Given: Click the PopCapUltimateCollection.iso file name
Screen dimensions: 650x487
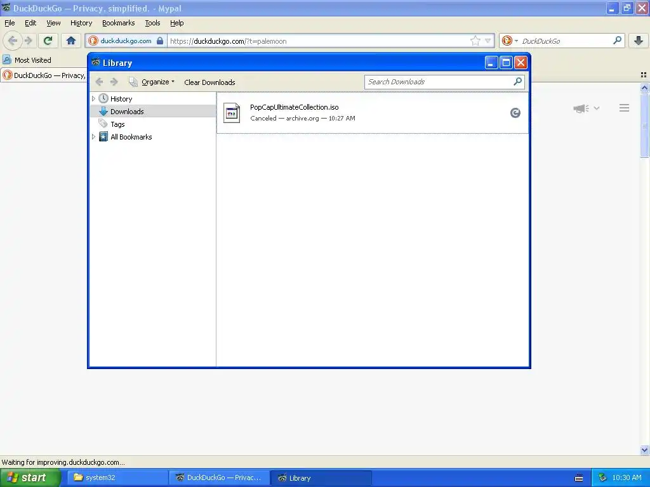Looking at the screenshot, I should point(295,107).
